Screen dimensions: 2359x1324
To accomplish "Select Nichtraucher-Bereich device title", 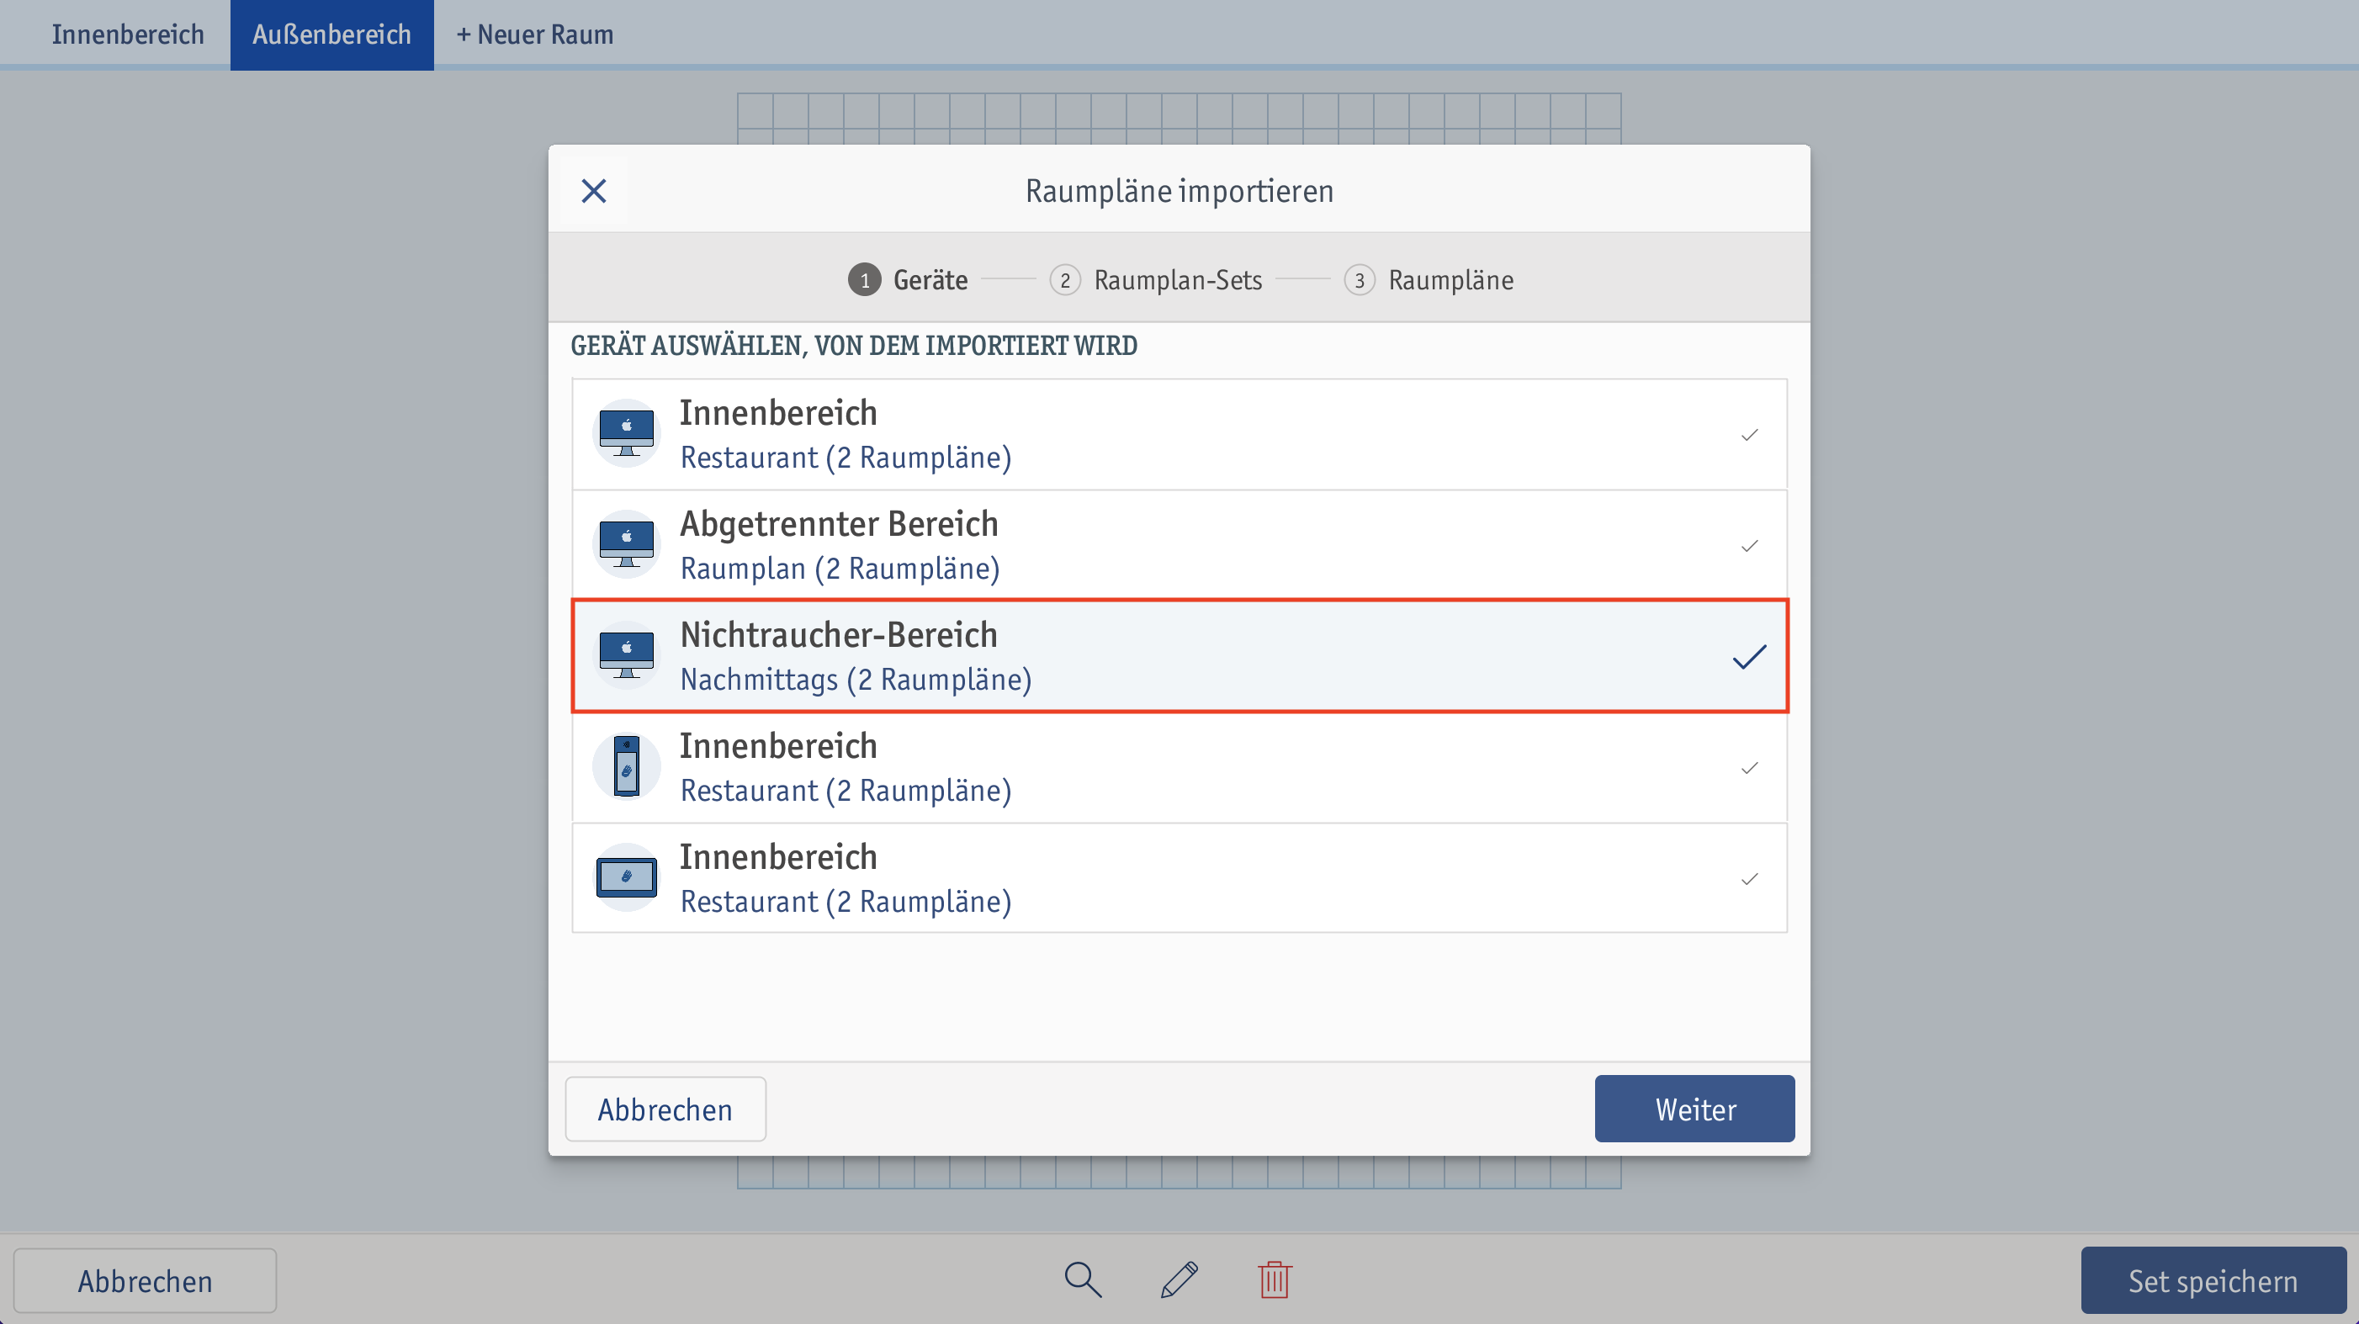I will tap(838, 634).
